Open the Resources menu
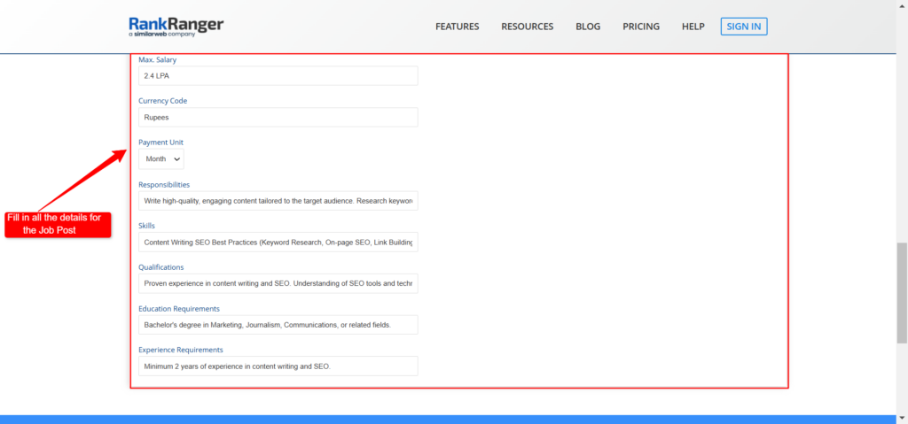 527,27
